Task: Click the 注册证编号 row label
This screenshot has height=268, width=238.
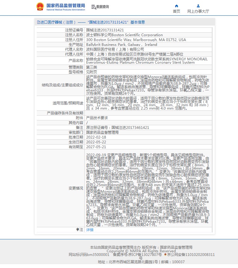Action: click(74, 30)
